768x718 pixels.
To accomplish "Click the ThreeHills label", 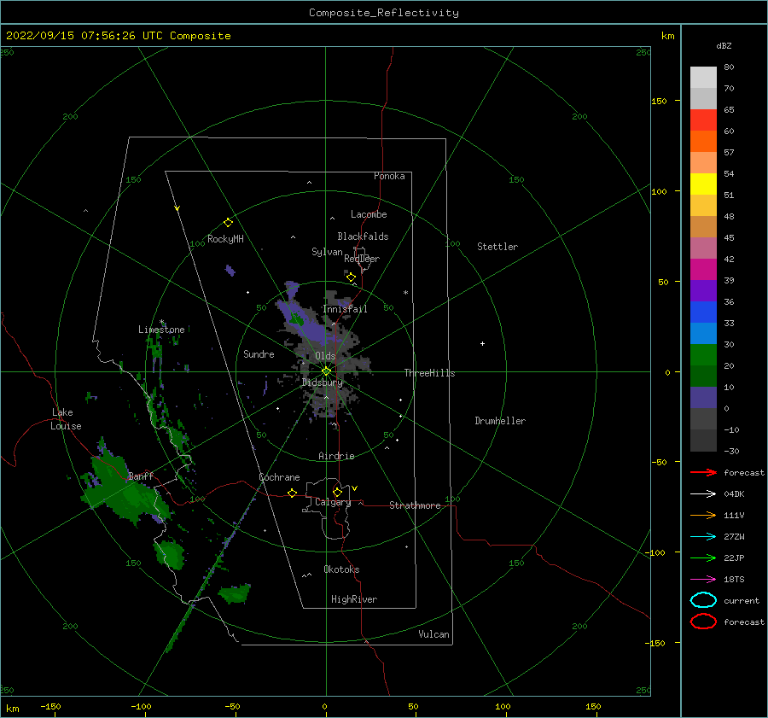I will [429, 373].
